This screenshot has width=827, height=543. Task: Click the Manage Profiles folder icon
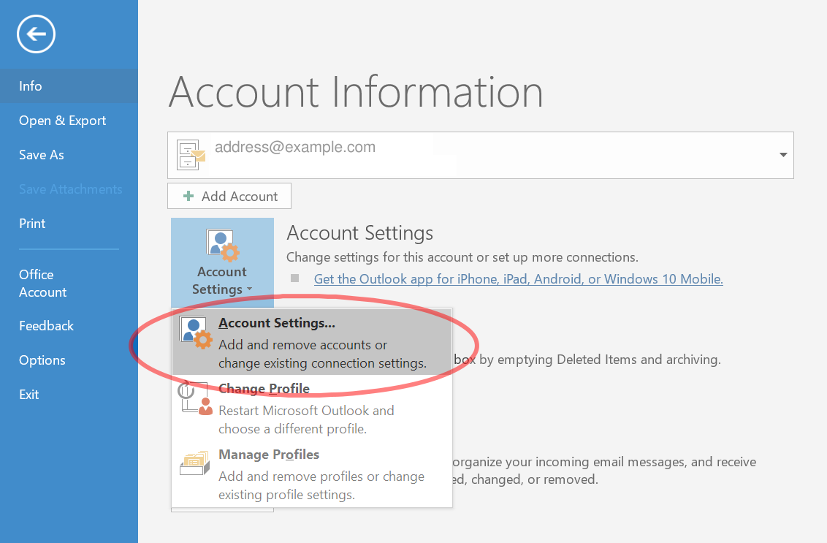coord(194,463)
